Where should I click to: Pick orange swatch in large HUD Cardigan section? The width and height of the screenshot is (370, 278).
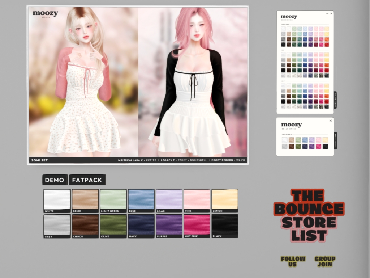[327, 39]
